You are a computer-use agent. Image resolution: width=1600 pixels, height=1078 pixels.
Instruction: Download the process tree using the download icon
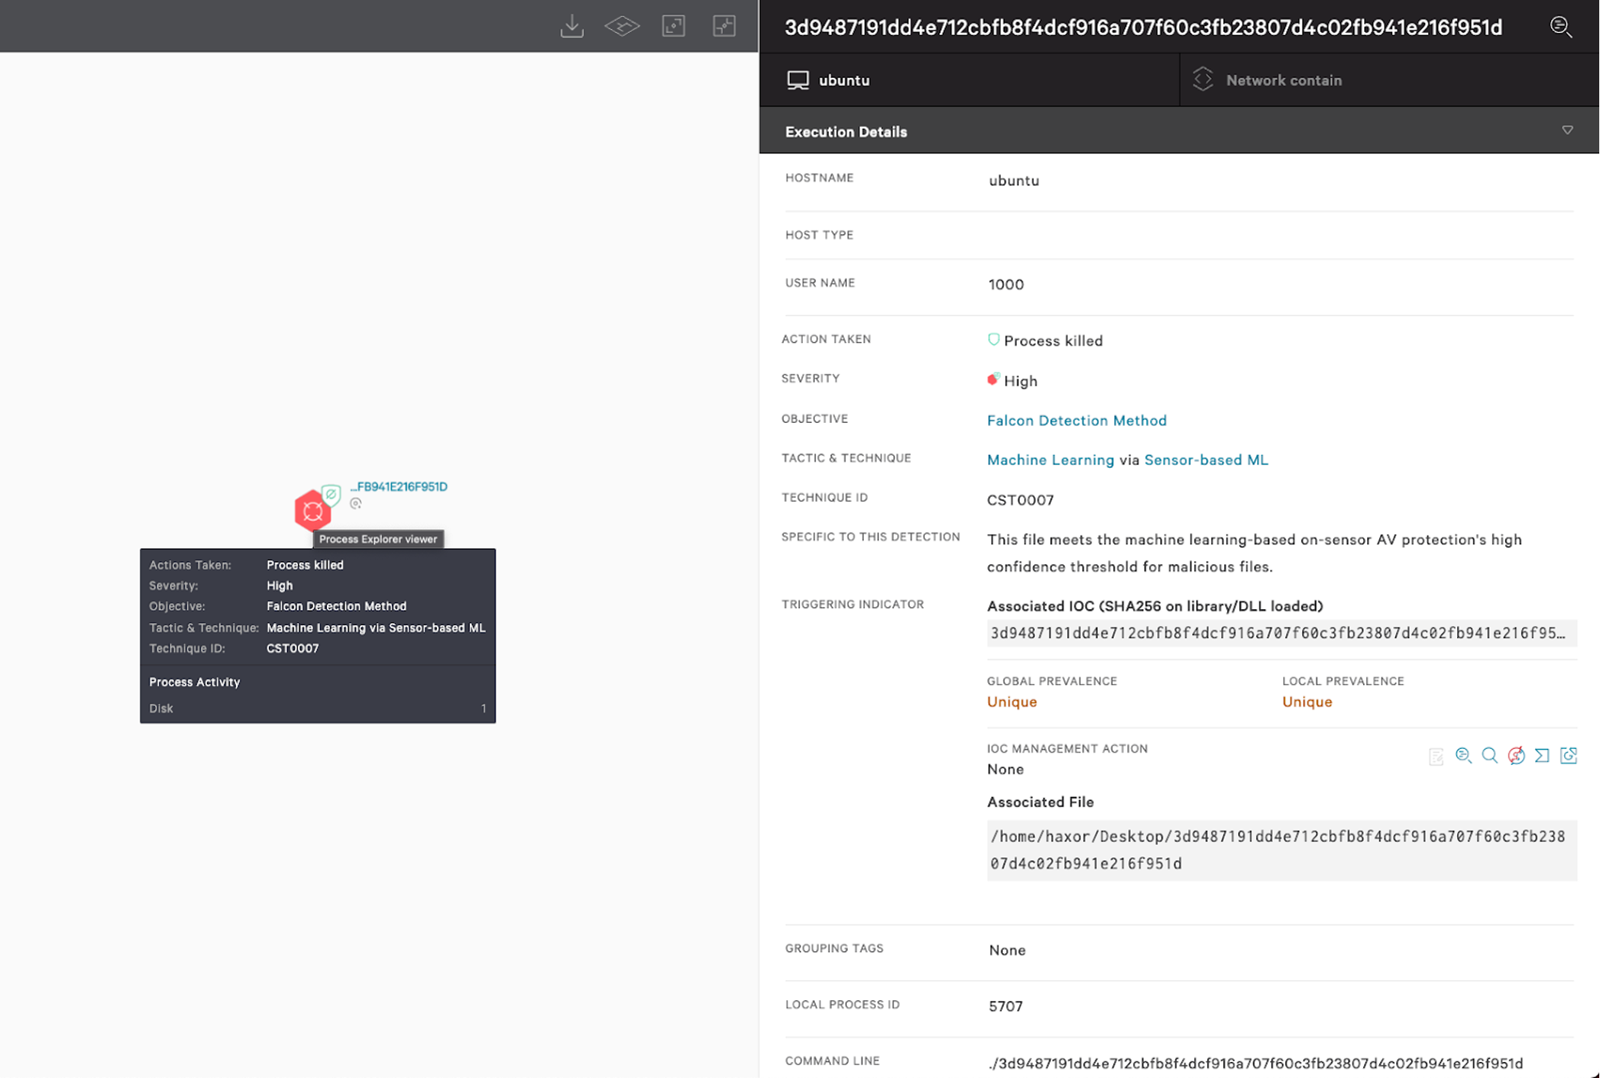click(x=571, y=27)
